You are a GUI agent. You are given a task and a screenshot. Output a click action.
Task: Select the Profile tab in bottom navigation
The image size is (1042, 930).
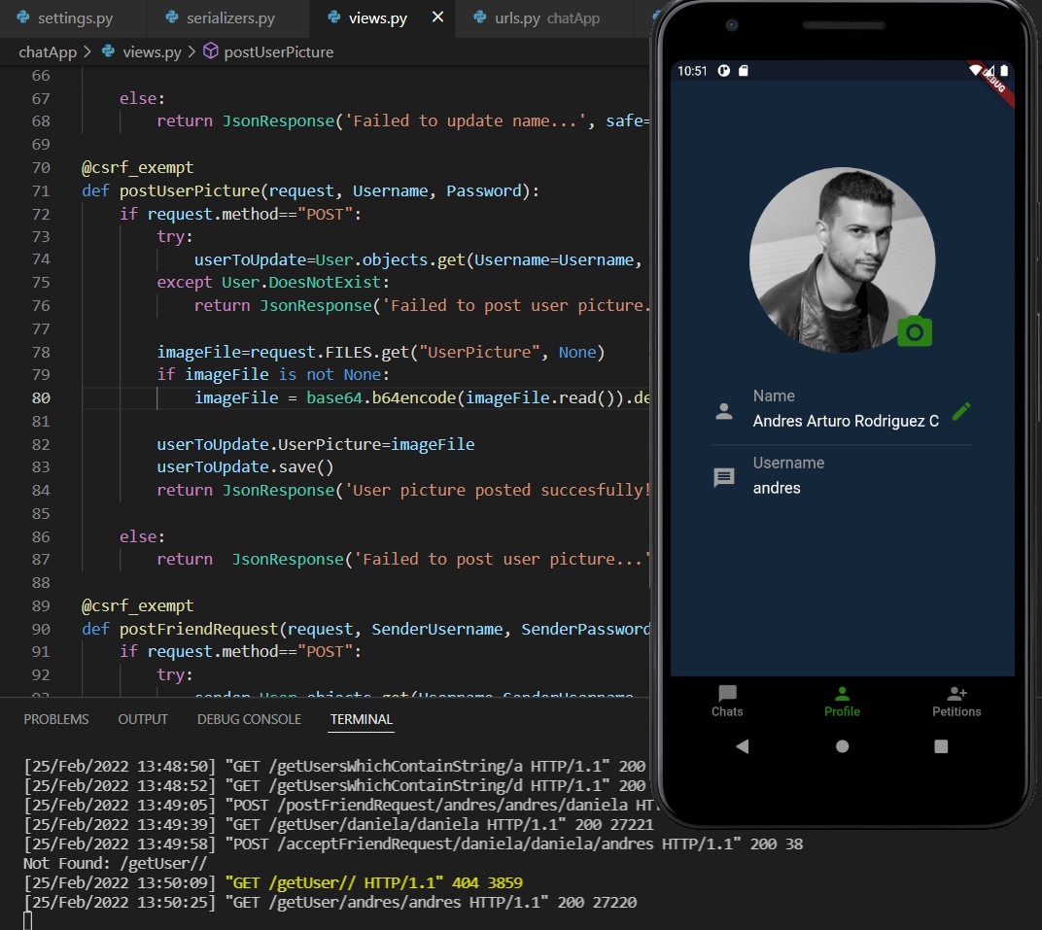842,701
